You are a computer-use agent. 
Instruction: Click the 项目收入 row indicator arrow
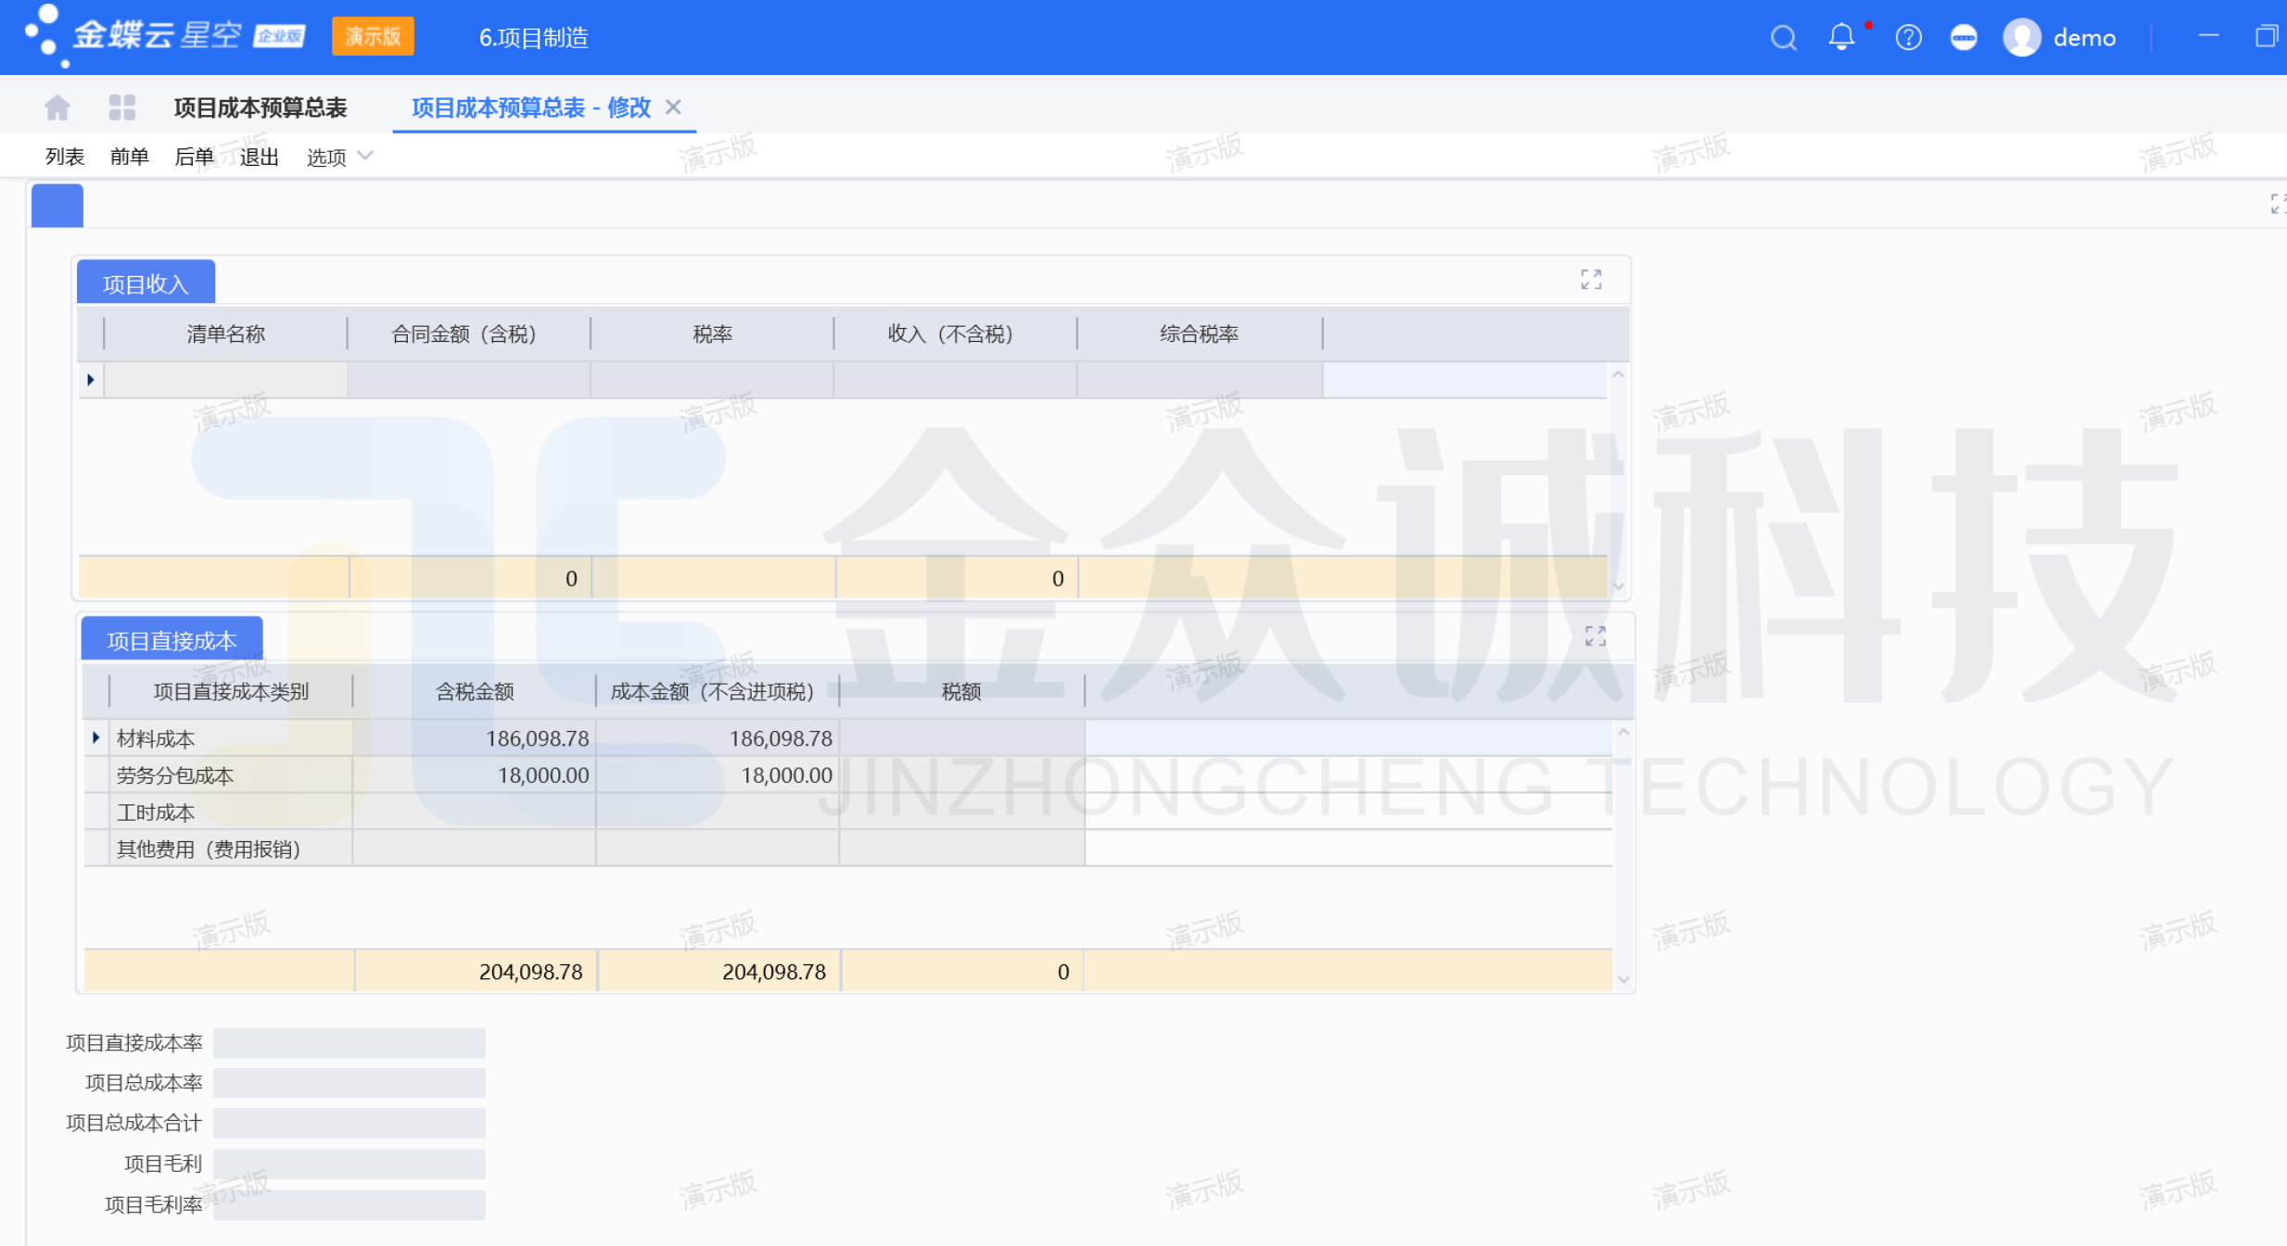pos(91,380)
